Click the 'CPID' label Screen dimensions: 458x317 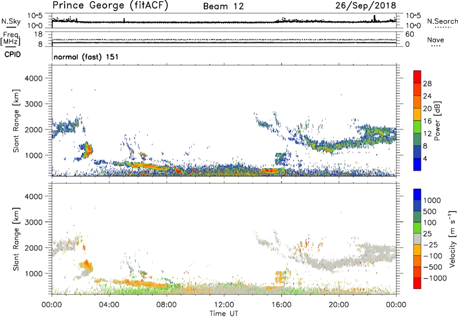[x=13, y=54]
